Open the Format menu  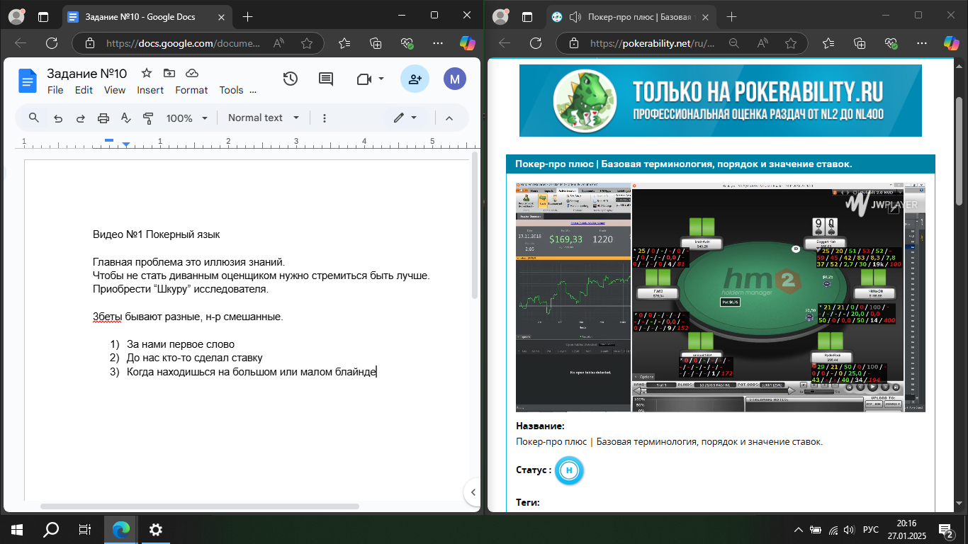(x=191, y=90)
